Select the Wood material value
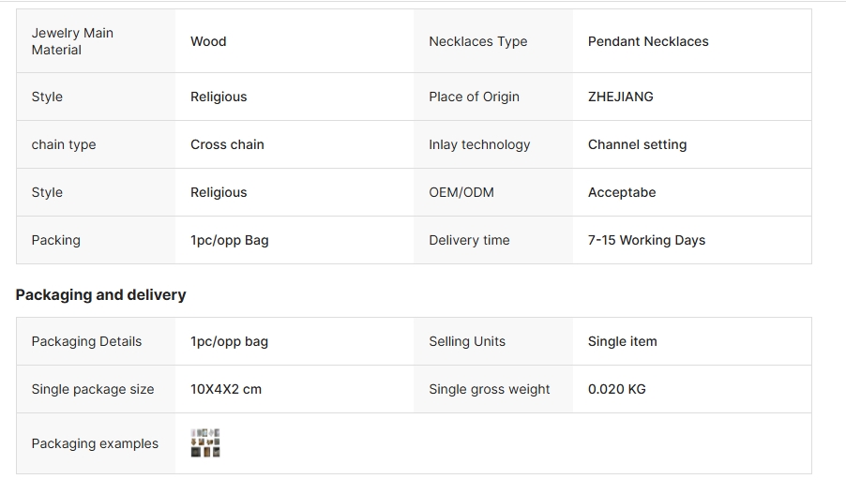The width and height of the screenshot is (846, 494). (208, 41)
